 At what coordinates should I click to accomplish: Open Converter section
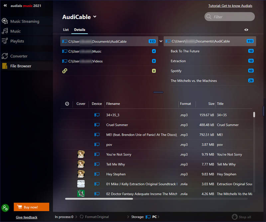pyautogui.click(x=19, y=56)
